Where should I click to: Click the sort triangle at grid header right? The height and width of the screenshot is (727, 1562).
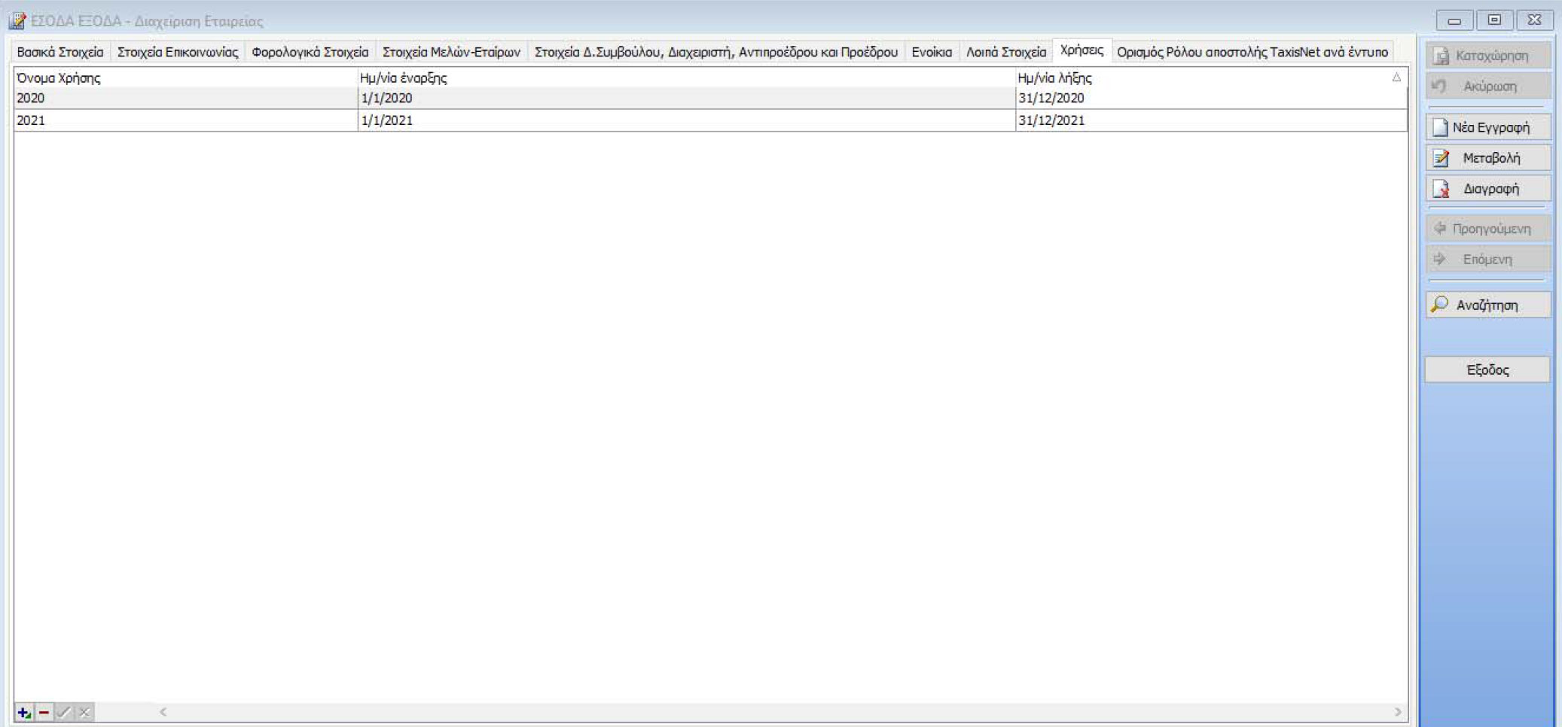1396,78
